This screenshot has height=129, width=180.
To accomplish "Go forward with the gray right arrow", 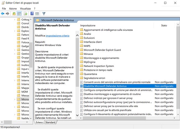I will (7, 14).
